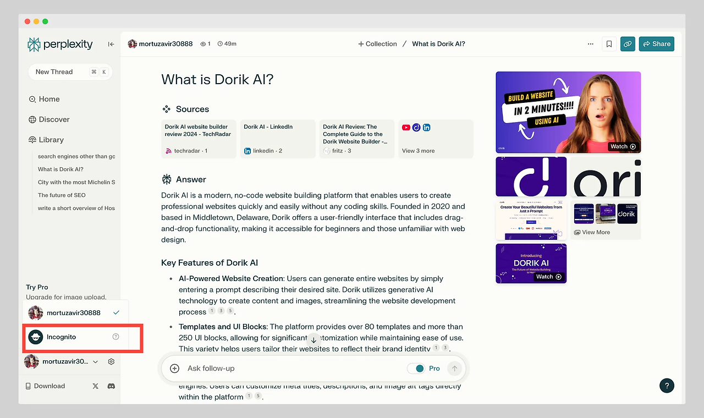
Task: Expand View More images
Action: tap(605, 220)
